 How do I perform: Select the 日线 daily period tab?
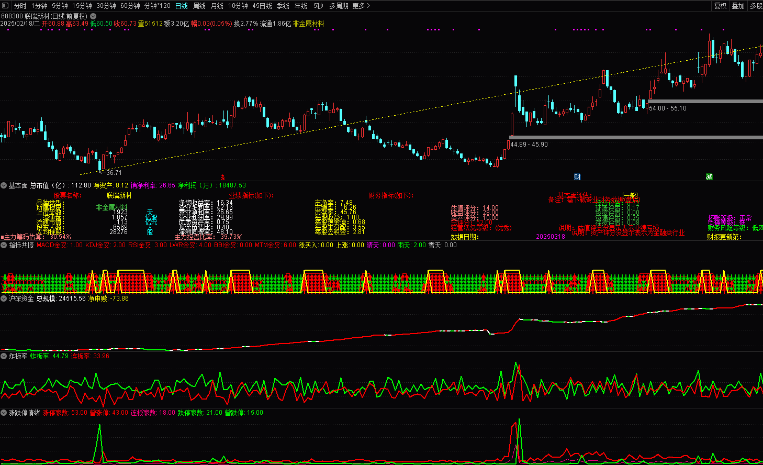182,6
